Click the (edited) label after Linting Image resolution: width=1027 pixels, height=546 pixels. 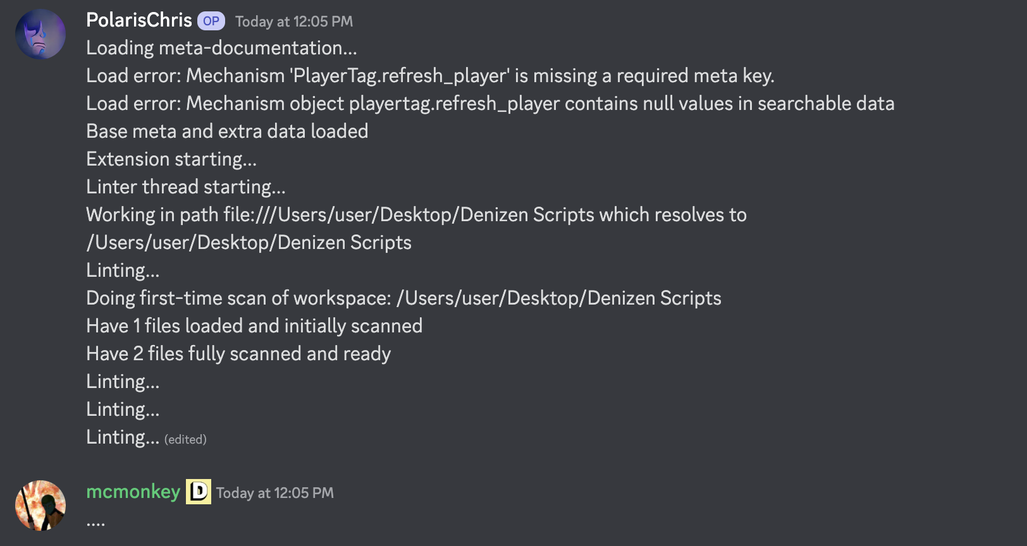click(185, 439)
